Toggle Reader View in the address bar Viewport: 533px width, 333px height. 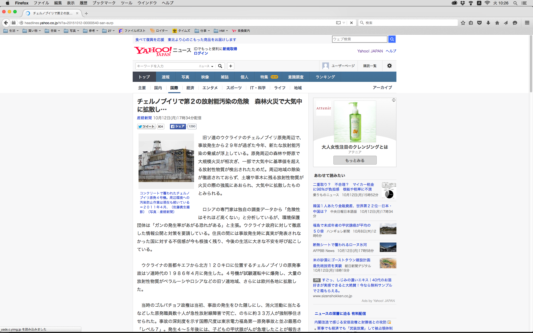pyautogui.click(x=338, y=23)
